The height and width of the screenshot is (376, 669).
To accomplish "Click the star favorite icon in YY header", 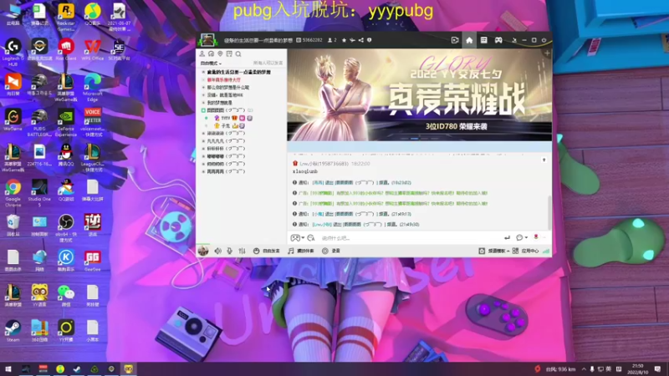I will pyautogui.click(x=344, y=40).
